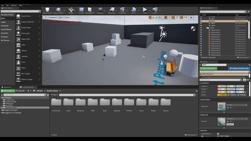Image resolution: width=251 pixels, height=141 pixels.
Task: Open Source Control from the toolbar
Action: tap(58, 11)
